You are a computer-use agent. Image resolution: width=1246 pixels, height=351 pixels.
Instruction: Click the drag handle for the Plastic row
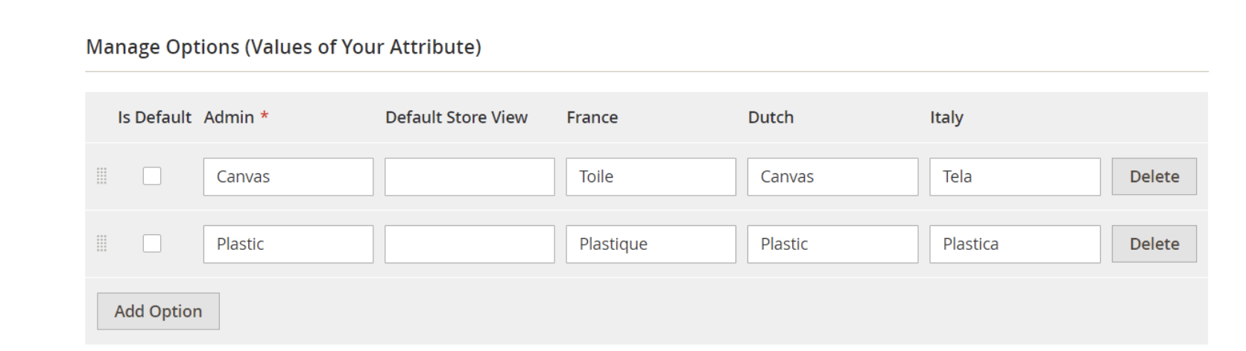102,244
